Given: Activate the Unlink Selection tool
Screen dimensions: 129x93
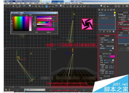Looking at the screenshot, I should tap(17, 6).
